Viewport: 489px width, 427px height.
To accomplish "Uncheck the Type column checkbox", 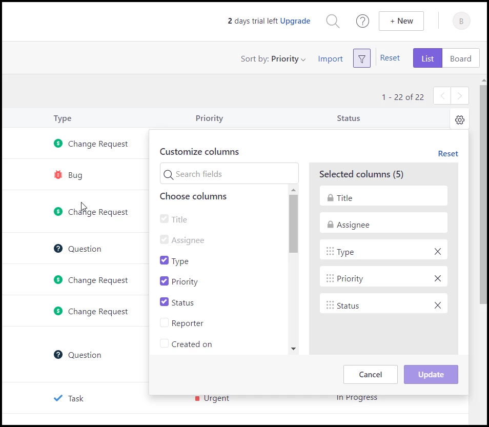I will (x=164, y=260).
